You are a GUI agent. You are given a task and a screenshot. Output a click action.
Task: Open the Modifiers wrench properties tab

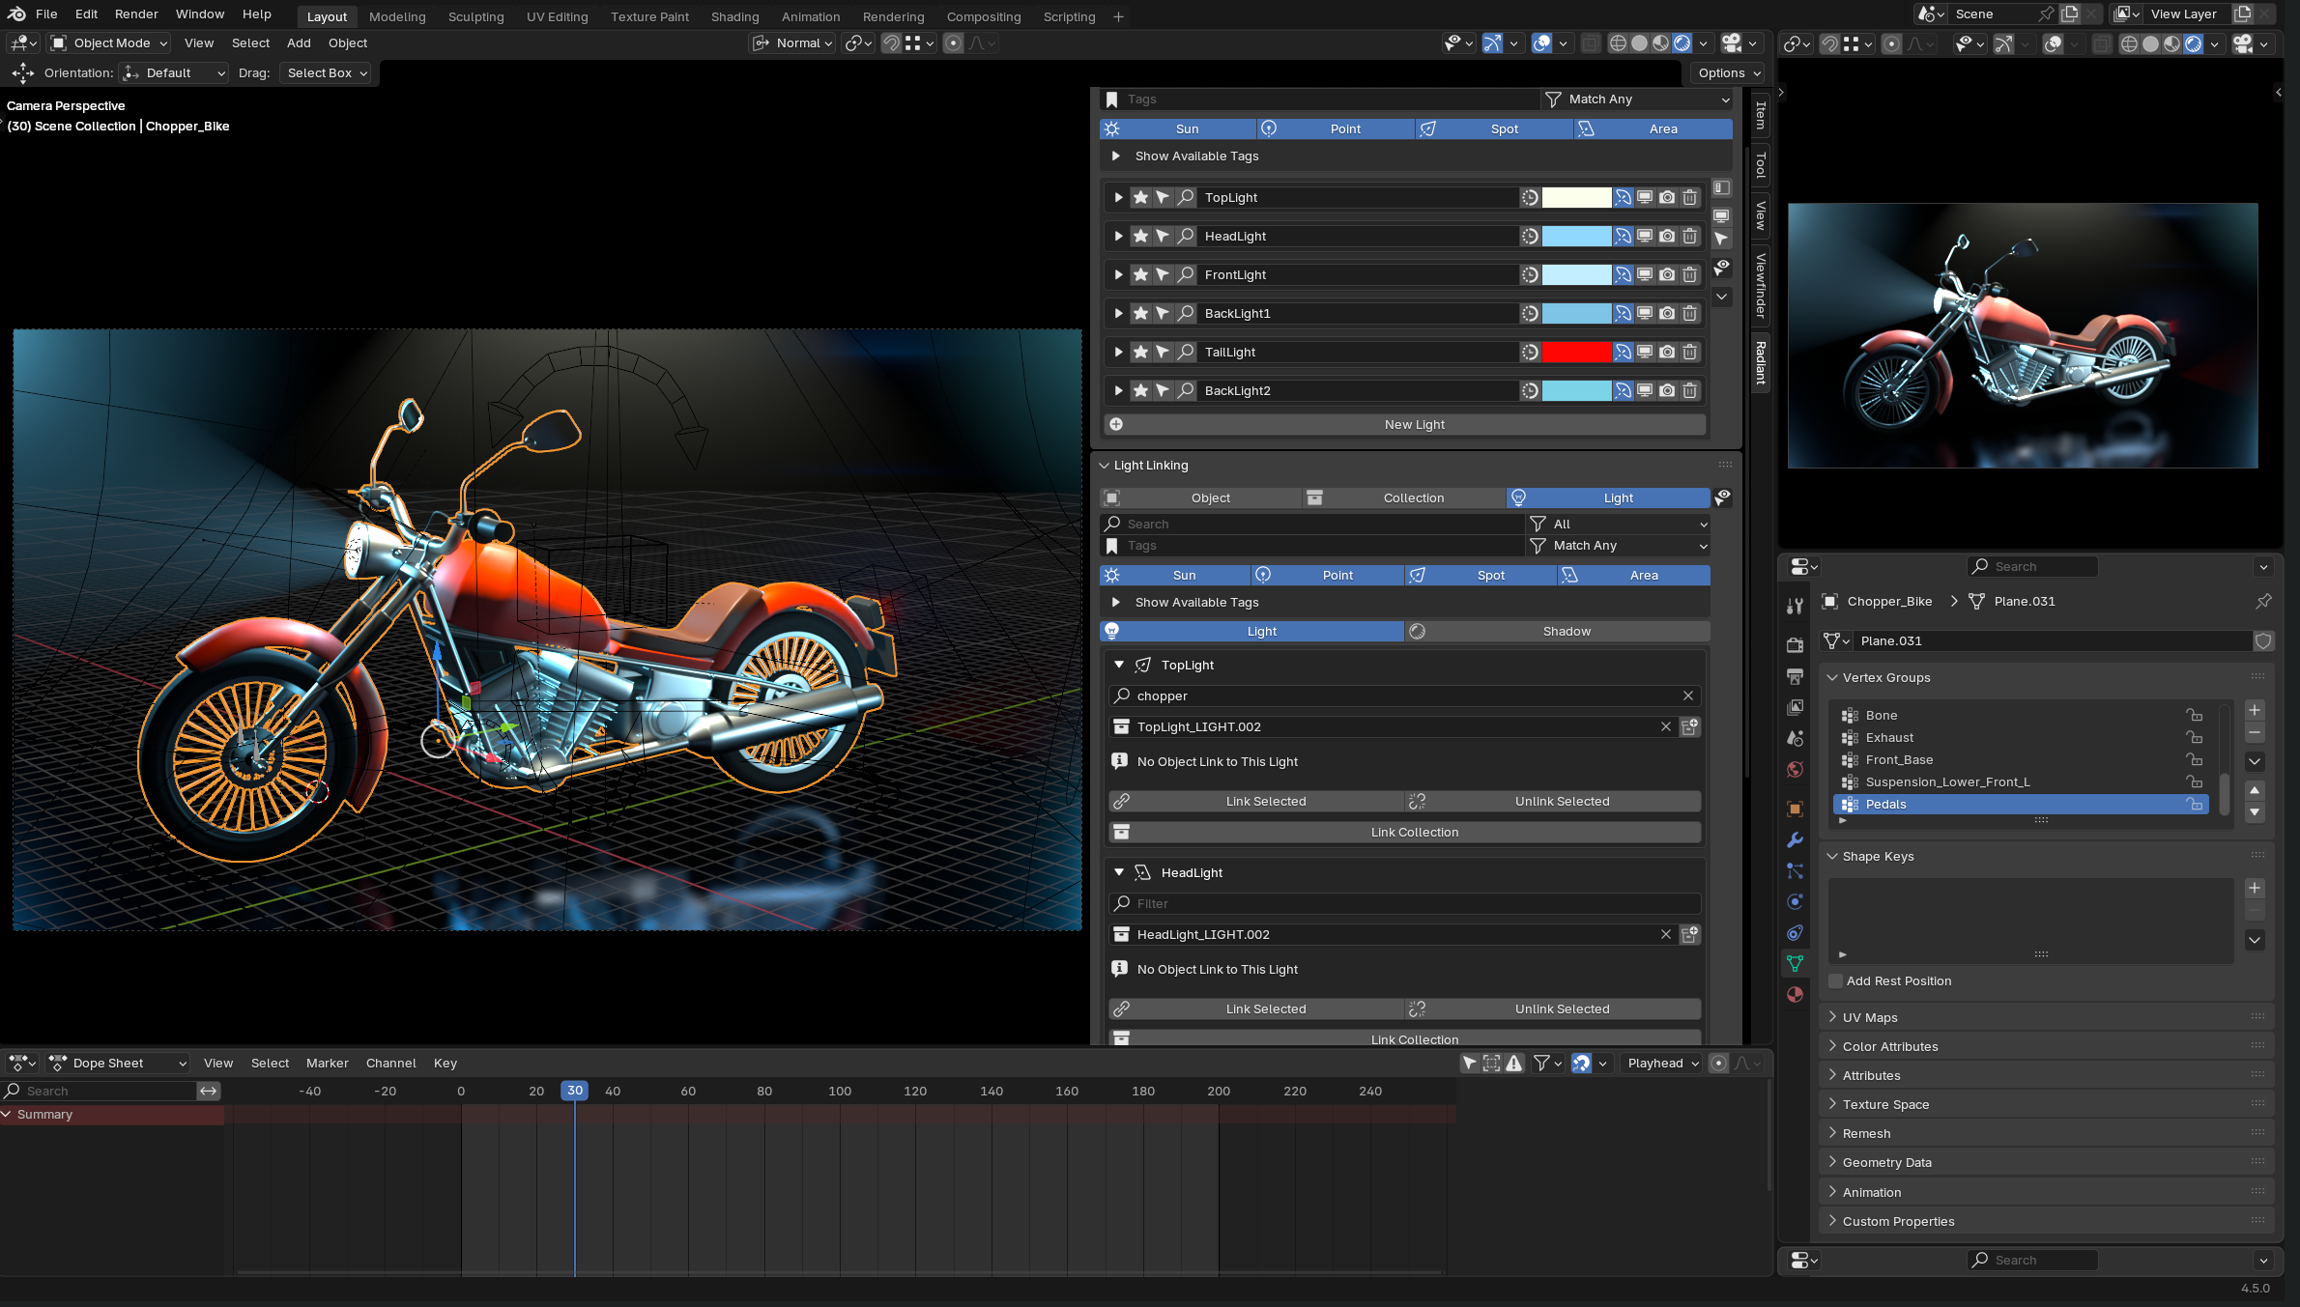click(1795, 839)
